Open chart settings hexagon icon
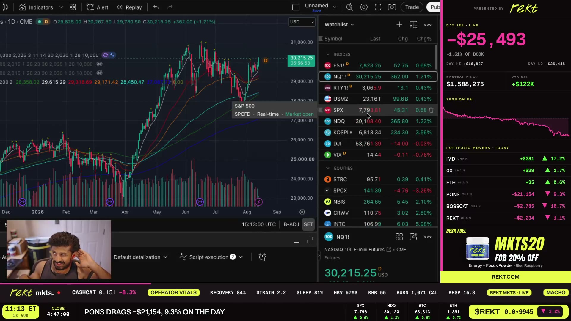This screenshot has width=571, height=321. 364,7
